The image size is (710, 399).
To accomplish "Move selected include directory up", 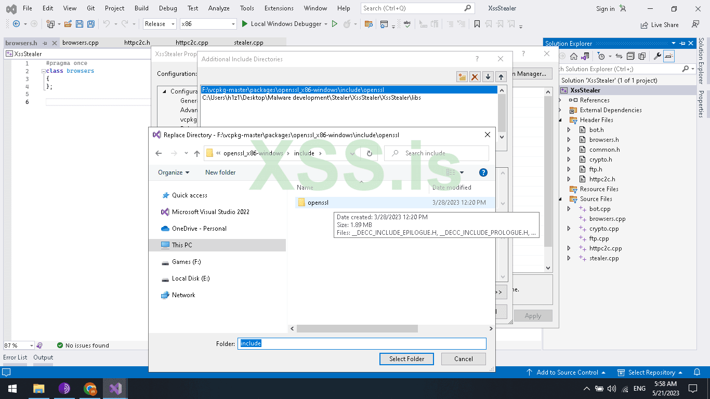I will coord(501,77).
